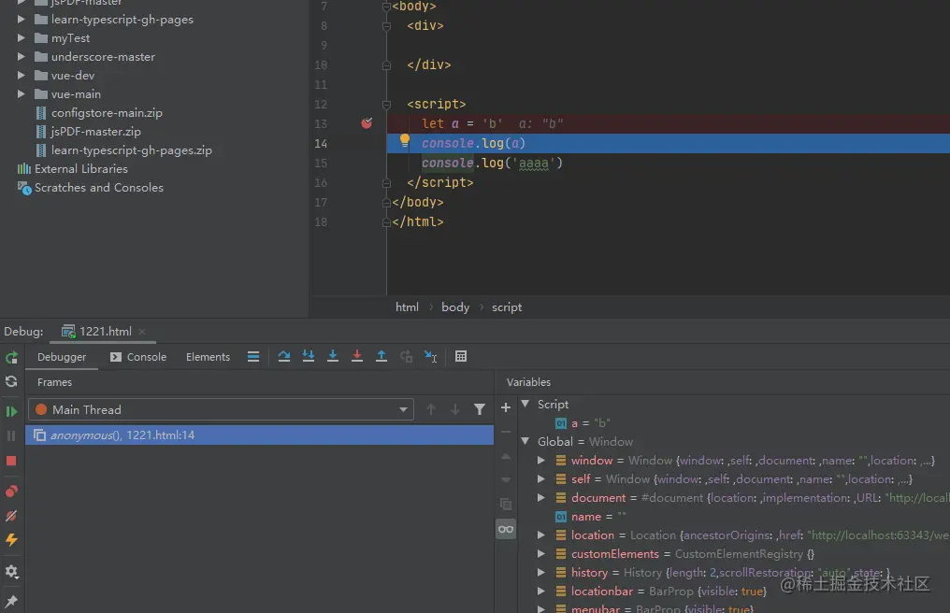Viewport: 950px width, 613px height.
Task: Click the script breadcrumb
Action: pos(507,307)
